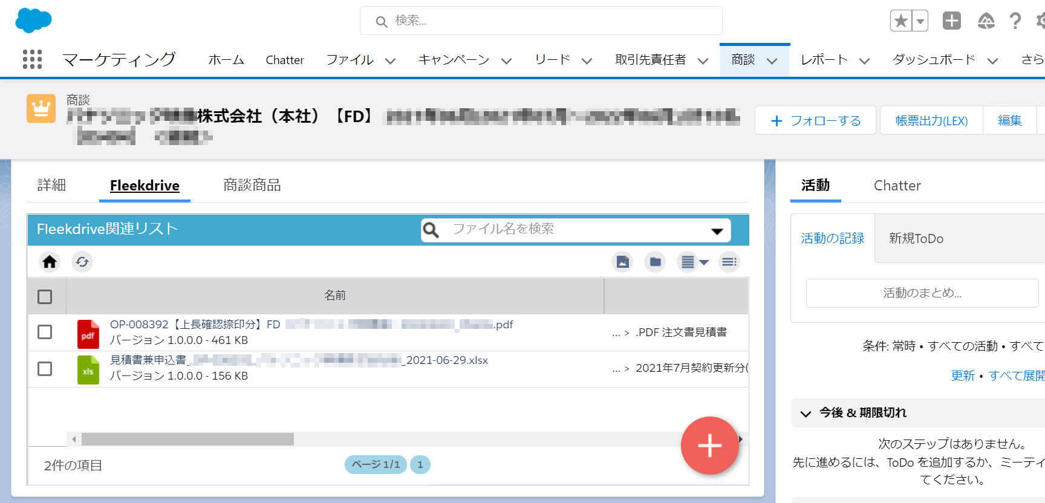Open the favorites list dropdown arrow
The width and height of the screenshot is (1045, 503).
pos(920,21)
